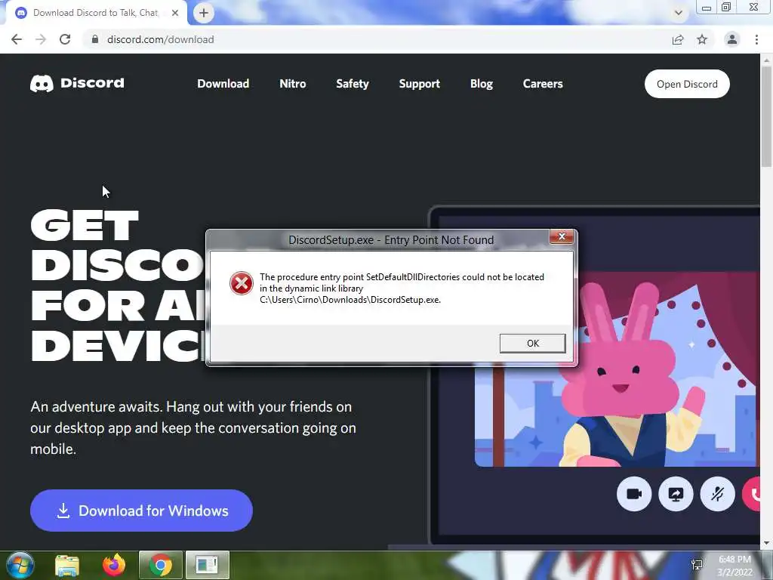Click the scrollbar up arrow
This screenshot has width=773, height=580.
point(766,60)
